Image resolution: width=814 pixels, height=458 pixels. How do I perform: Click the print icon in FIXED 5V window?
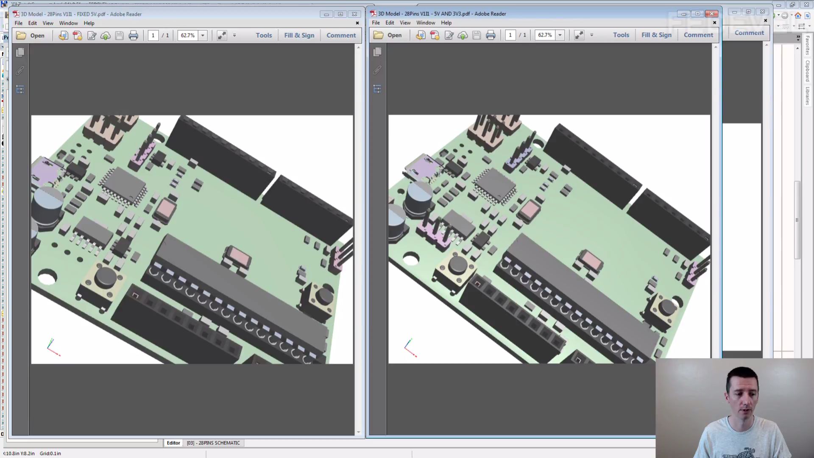point(133,36)
